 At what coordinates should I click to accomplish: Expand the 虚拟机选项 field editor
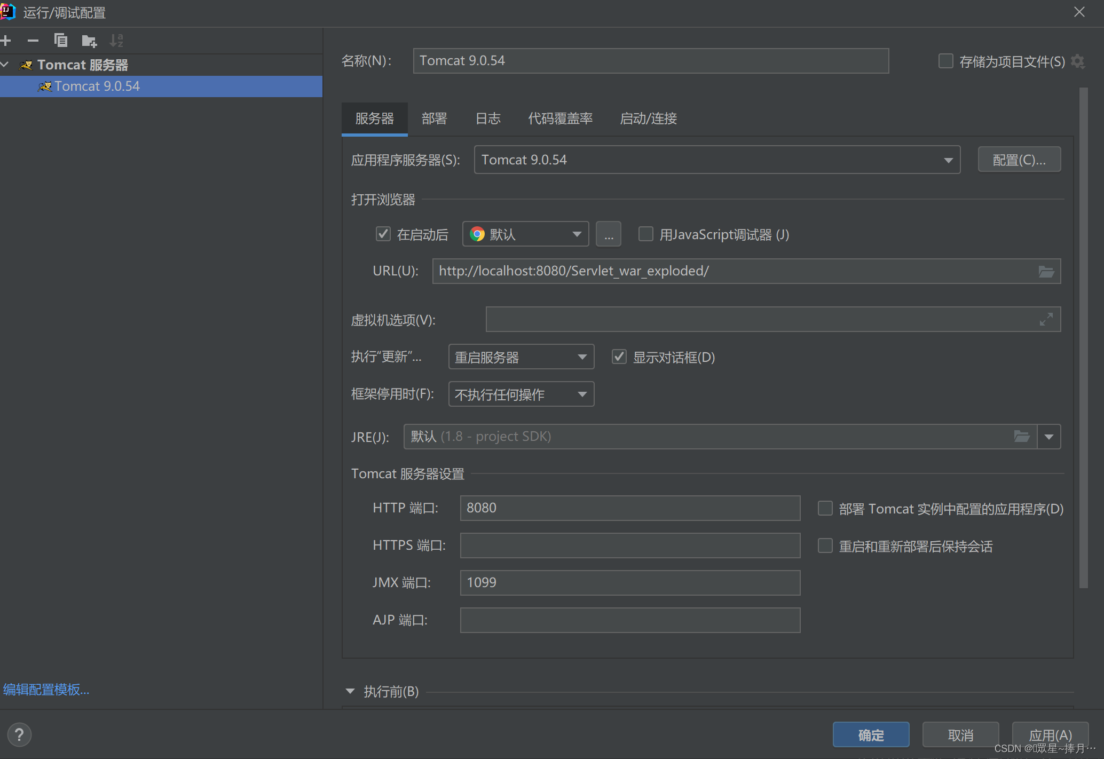(x=1046, y=319)
